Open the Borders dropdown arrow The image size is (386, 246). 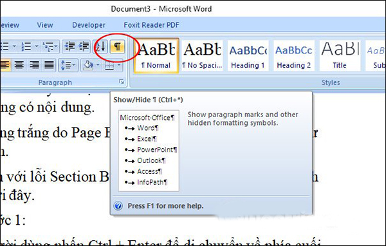tap(119, 65)
